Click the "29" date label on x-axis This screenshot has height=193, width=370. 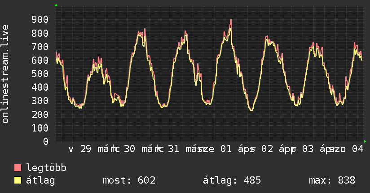[86, 149]
